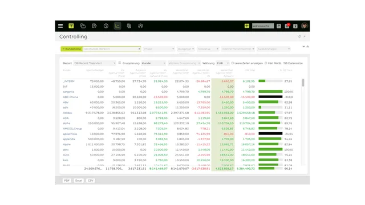Open the Sales Manager filter dropdown

274,49
